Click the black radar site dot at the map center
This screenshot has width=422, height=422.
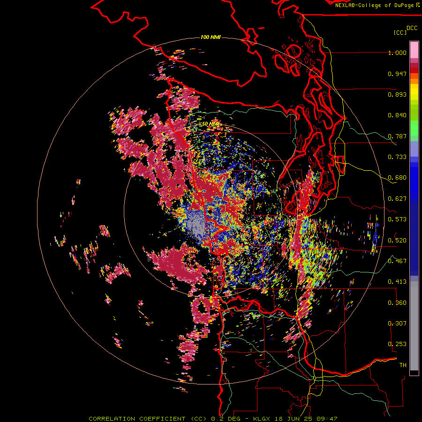[x=210, y=211]
